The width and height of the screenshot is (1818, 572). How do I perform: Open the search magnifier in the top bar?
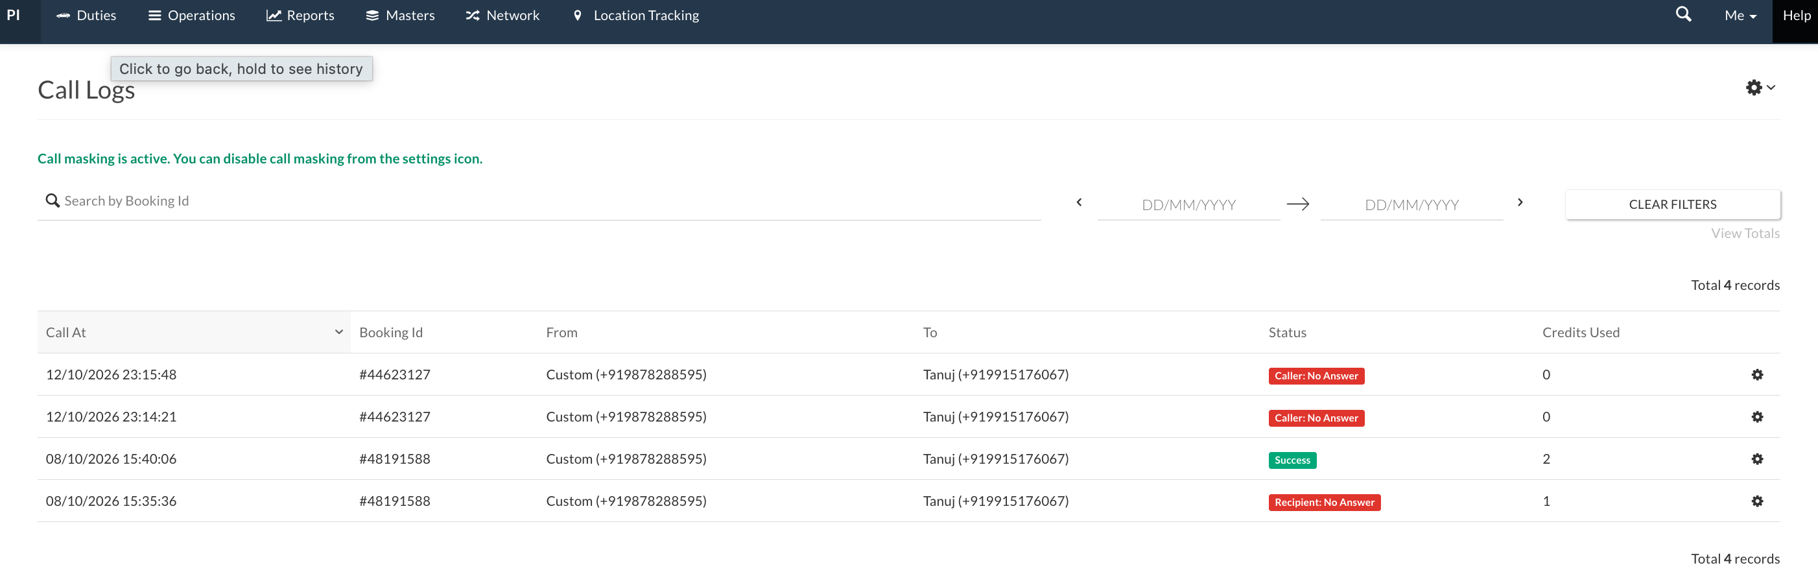1683,15
